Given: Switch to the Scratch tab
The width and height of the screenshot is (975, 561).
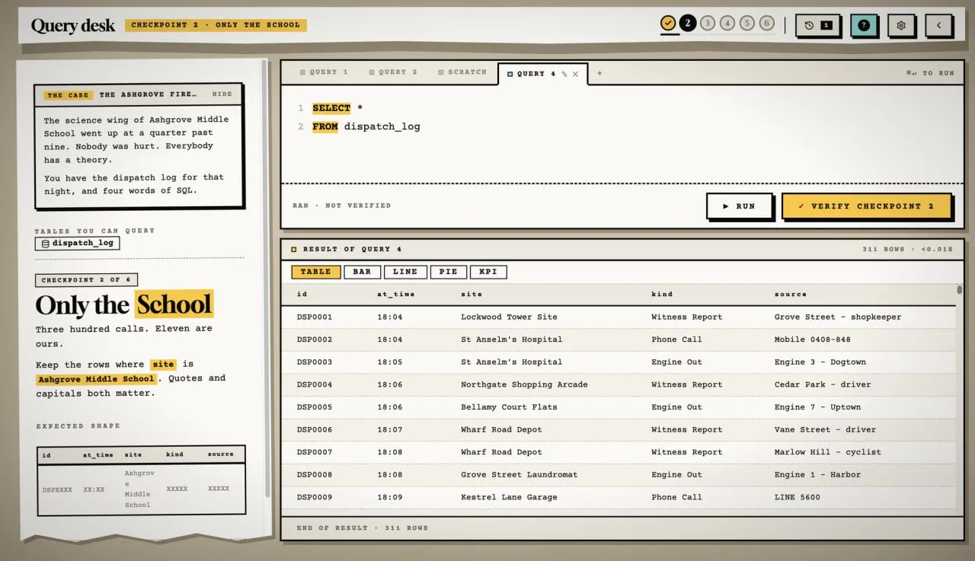Looking at the screenshot, I should (462, 72).
